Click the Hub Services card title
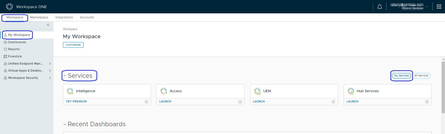Screen dimensions: 445x134 pyautogui.click(x=368, y=91)
